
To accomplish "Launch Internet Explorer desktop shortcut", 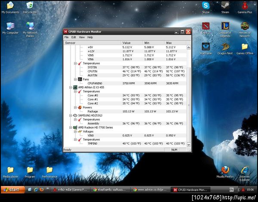I will click(245, 173).
